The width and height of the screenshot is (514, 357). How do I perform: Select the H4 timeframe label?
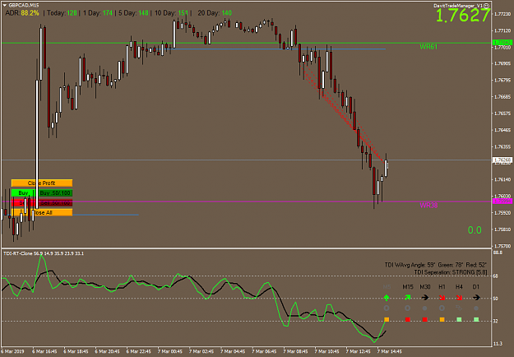pos(459,287)
